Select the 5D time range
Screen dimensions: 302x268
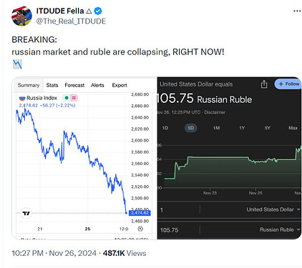[191, 128]
